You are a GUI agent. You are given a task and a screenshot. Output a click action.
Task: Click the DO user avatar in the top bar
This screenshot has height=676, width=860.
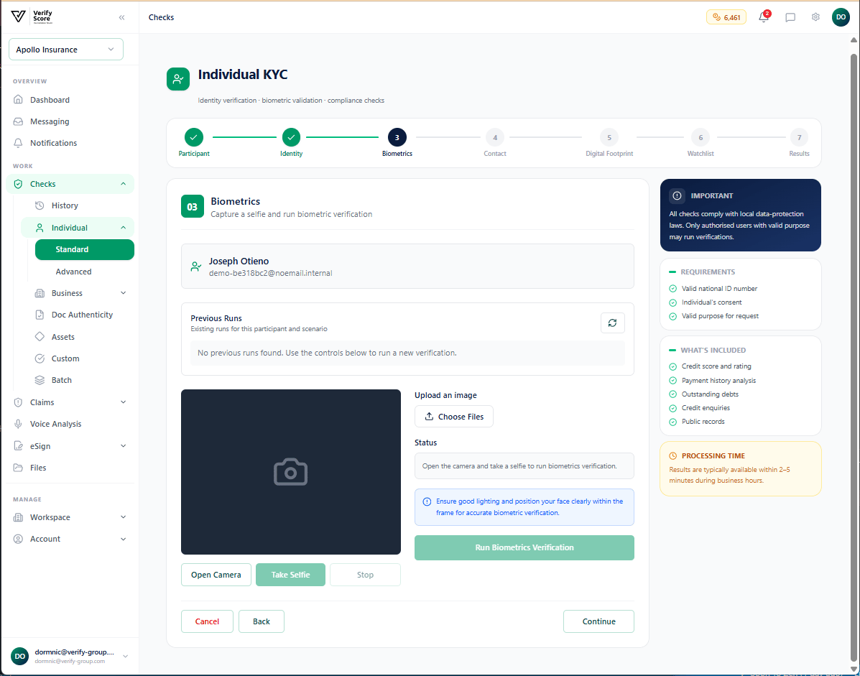pos(841,17)
